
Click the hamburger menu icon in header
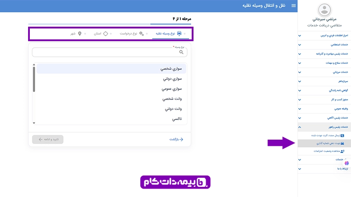click(x=294, y=6)
